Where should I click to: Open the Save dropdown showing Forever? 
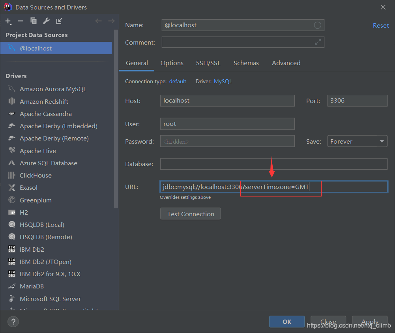[x=357, y=141]
